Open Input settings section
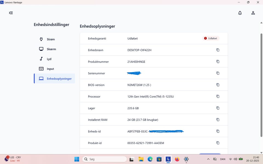 54,69
